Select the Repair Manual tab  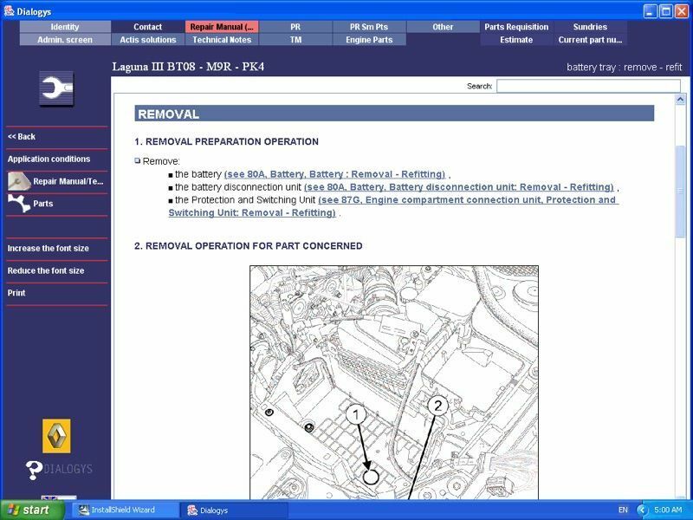pyautogui.click(x=222, y=27)
